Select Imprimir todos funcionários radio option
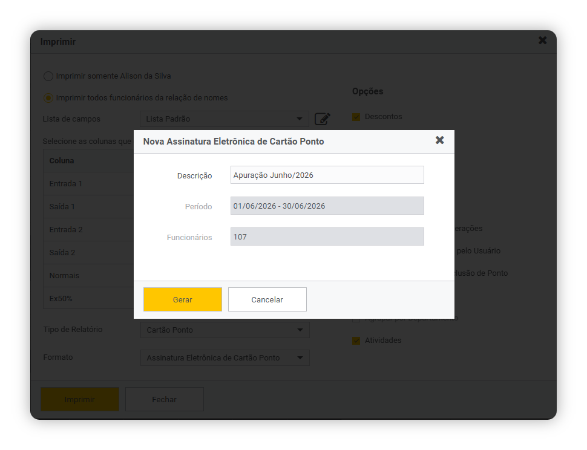 pos(48,98)
